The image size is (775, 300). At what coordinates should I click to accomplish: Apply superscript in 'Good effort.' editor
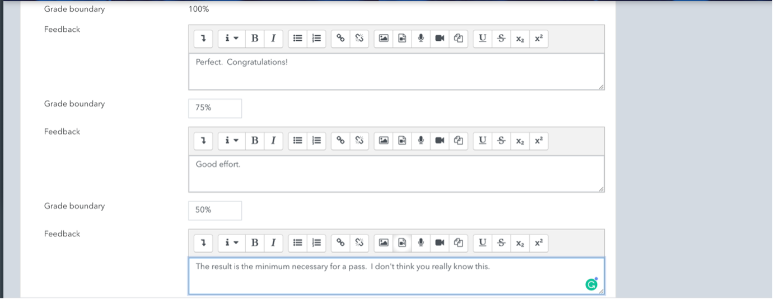pos(539,141)
